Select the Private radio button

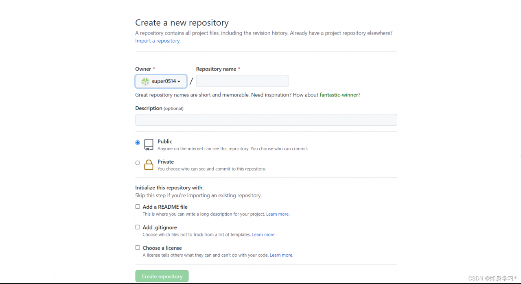[x=138, y=163]
